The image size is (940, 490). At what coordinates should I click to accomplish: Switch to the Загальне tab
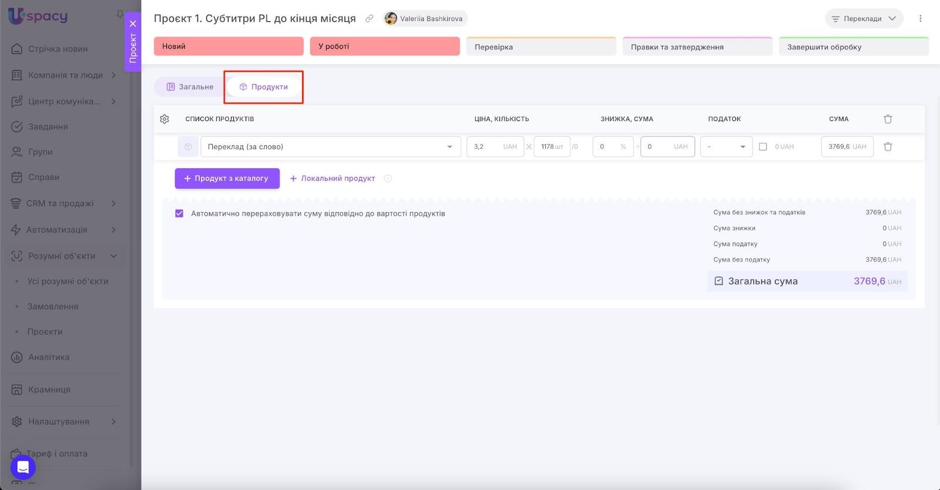(190, 87)
